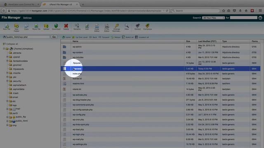Image resolution: width=264 pixels, height=148 pixels.
Task: Open the All Your Files search dropdown
Action: [213, 18]
